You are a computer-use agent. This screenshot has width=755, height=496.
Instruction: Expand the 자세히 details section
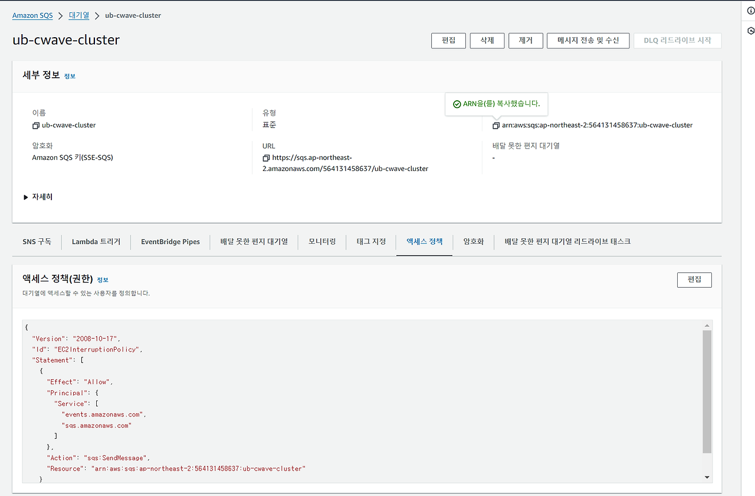(38, 197)
